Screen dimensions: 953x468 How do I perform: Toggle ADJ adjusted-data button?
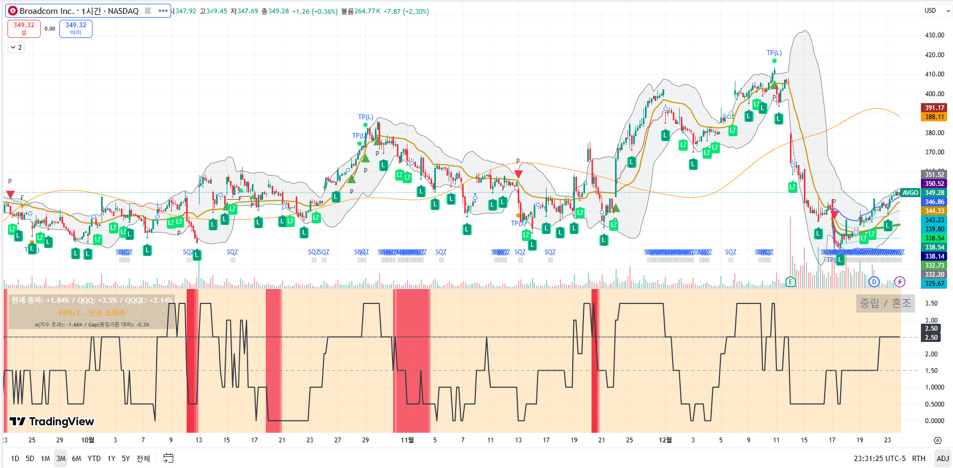[x=943, y=458]
